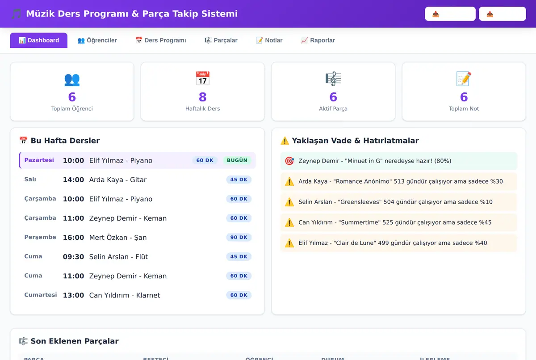This screenshot has height=360, width=536.
Task: Select the Selin Arslan - Flüt lesson
Action: pyautogui.click(x=138, y=256)
